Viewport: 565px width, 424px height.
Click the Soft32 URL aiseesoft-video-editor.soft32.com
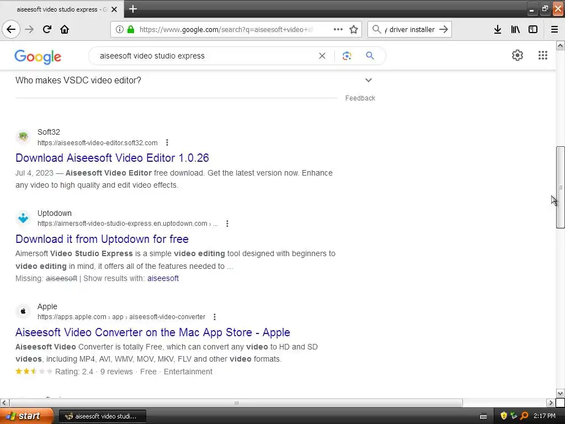97,143
